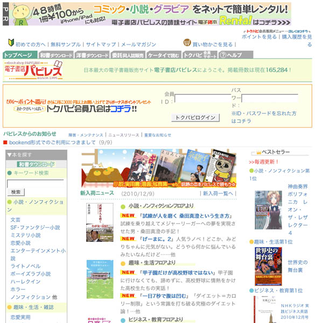Open 世界史の舞台裏 book cover
This screenshot has width=321, height=323.
[x=268, y=266]
